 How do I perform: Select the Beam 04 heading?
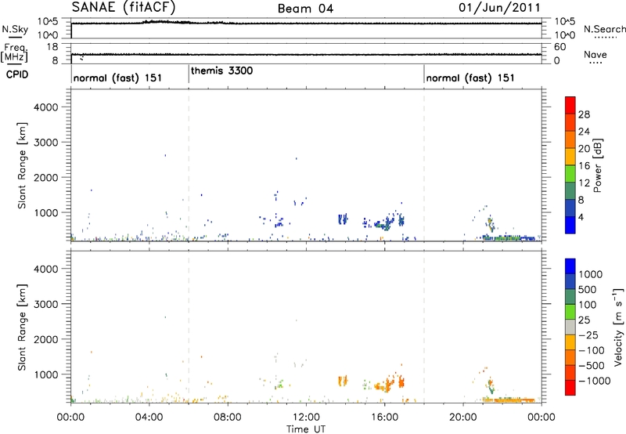pos(305,9)
